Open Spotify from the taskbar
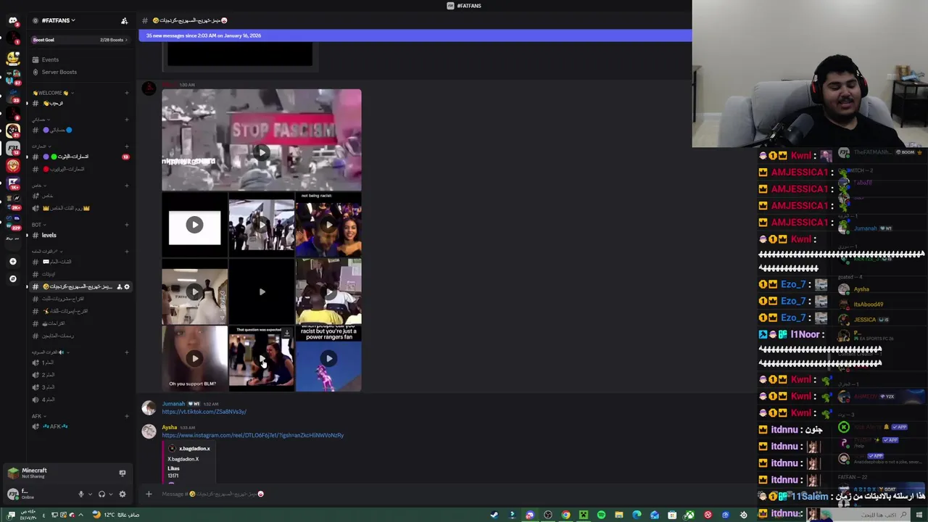 coord(601,515)
